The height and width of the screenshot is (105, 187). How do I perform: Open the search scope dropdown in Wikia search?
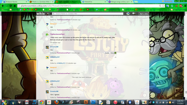click(54, 14)
